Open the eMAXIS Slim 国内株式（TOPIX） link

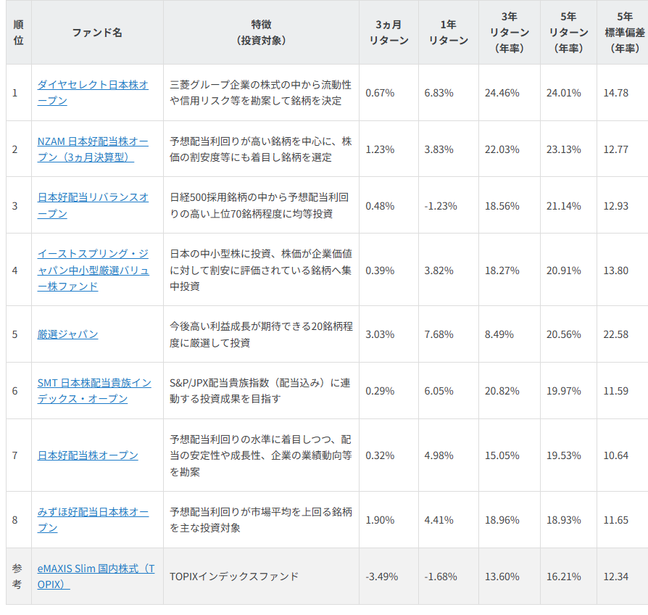click(96, 577)
